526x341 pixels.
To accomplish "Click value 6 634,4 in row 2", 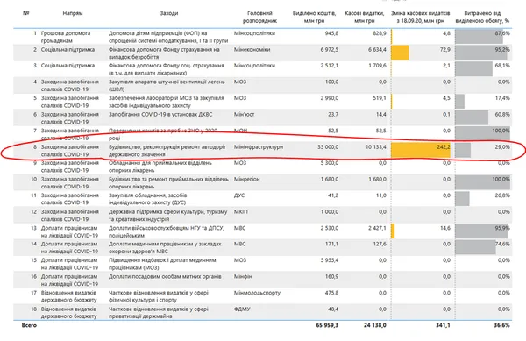I will click(377, 50).
